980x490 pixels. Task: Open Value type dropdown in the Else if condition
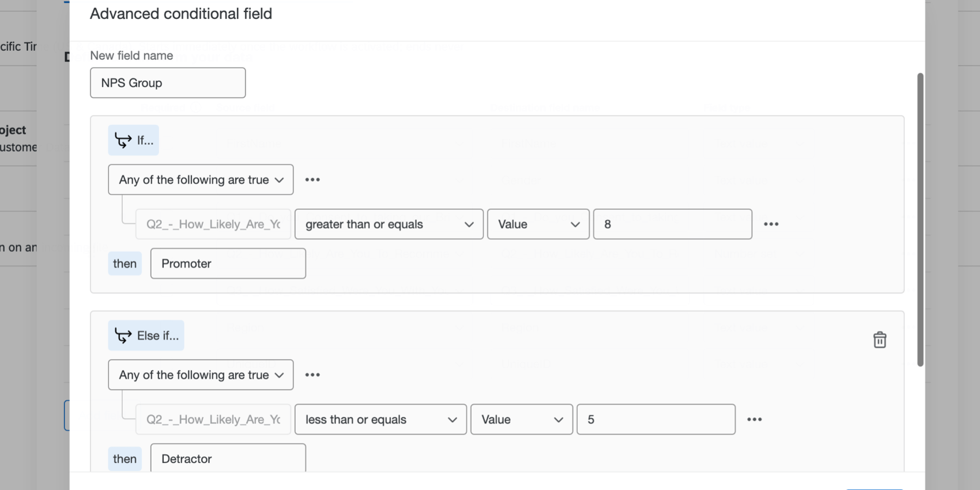[521, 420]
